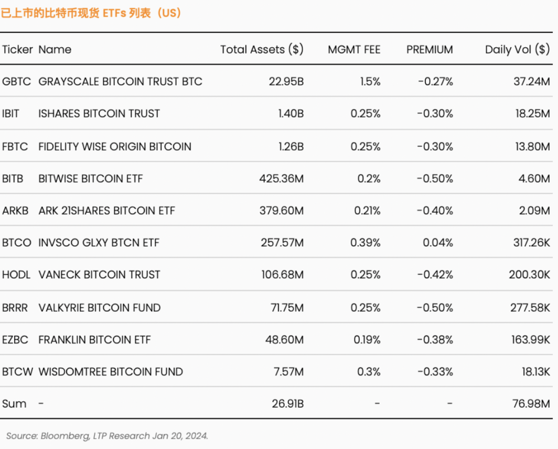558x449 pixels.
Task: Click ARK 21SHARES BITCOIN ETF name
Action: (x=107, y=211)
